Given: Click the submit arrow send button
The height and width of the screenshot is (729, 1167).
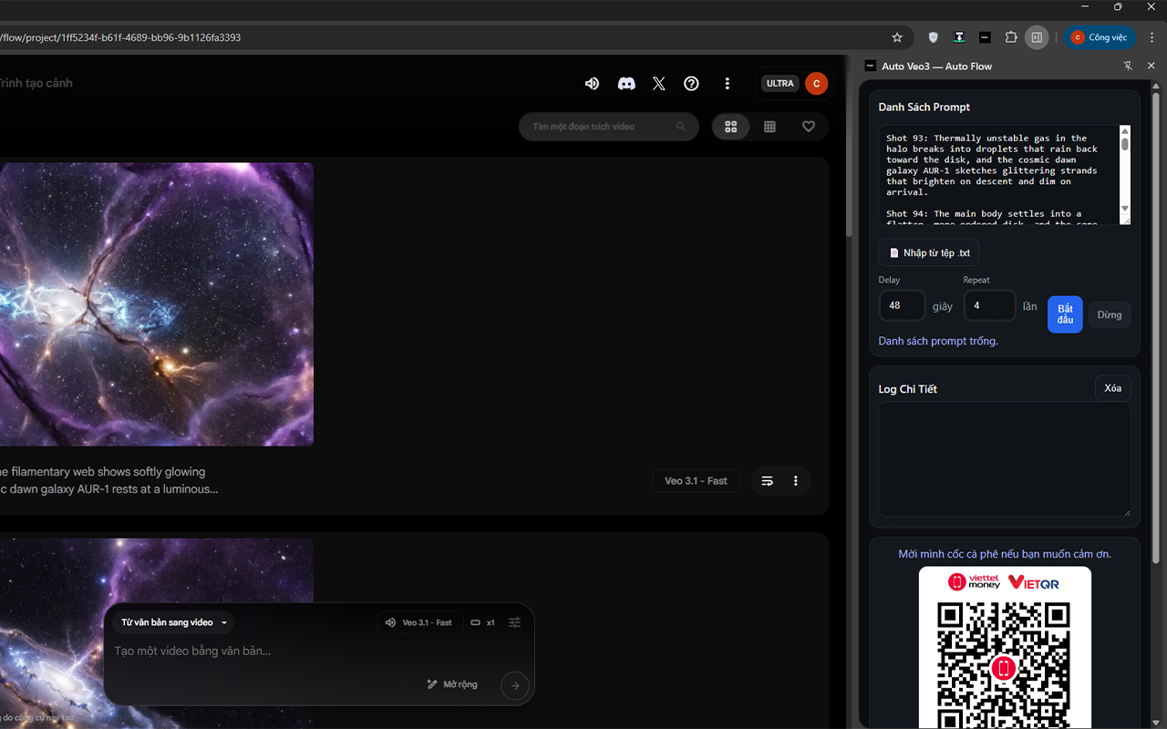Looking at the screenshot, I should pyautogui.click(x=515, y=685).
